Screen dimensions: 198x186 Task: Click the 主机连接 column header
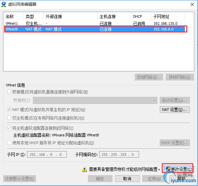pos(114,16)
